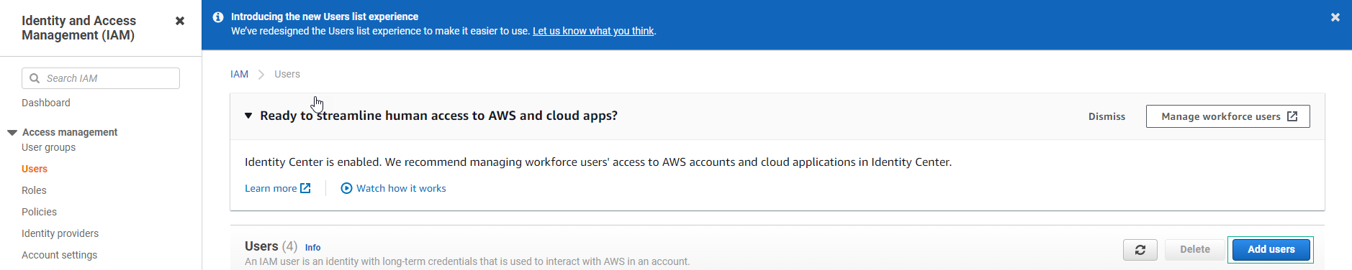Open the Info link beside Users (4)
Screen dimensions: 1352x270
tap(312, 248)
